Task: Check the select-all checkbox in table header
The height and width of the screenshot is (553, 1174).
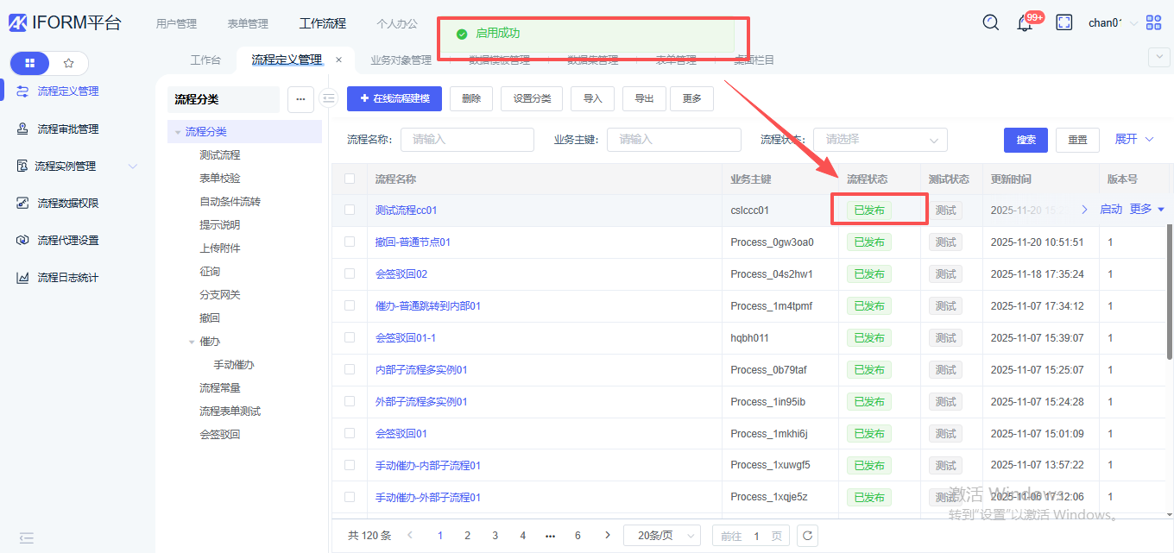Action: tap(350, 179)
